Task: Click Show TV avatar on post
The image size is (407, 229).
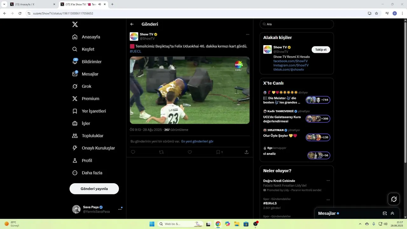Action: click(x=134, y=37)
